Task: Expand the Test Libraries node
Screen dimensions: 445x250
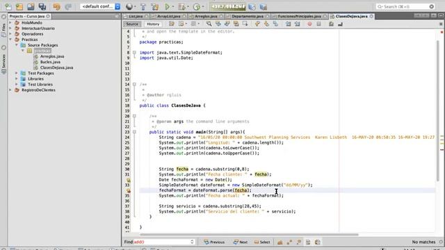Action: pos(17,85)
